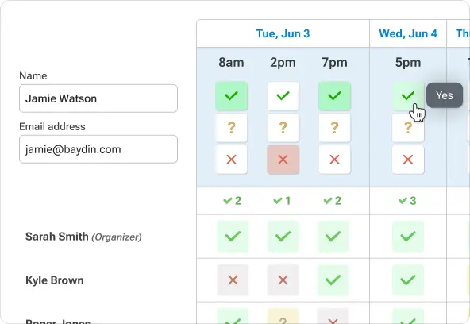Viewport: 470px width, 324px height.
Task: Choose Maybe question mark for 2pm
Action: [283, 128]
